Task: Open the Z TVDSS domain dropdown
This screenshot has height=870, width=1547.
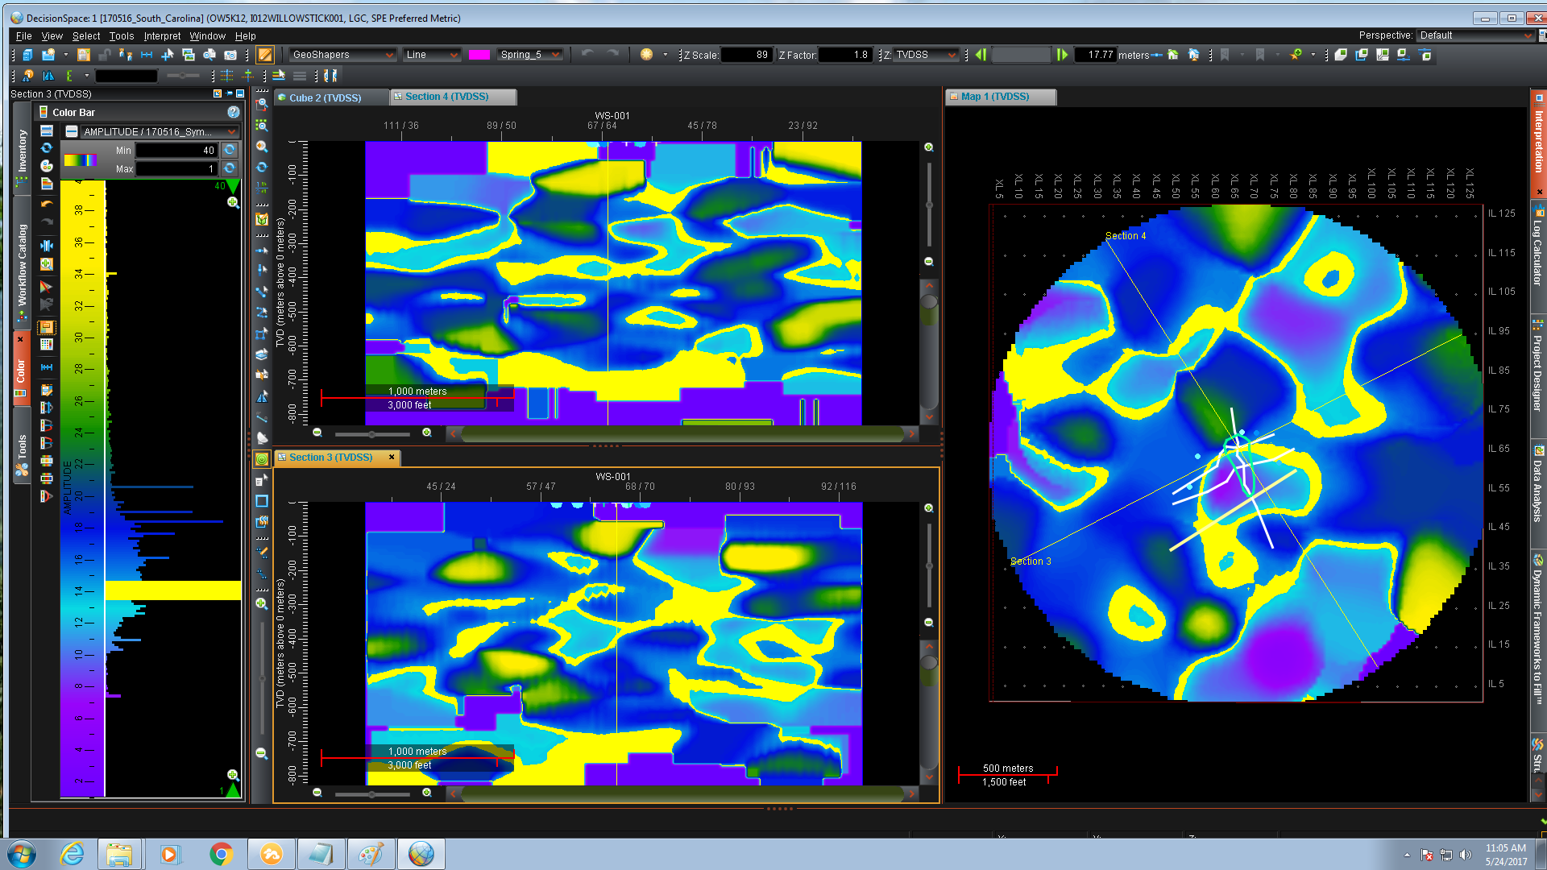Action: click(927, 55)
